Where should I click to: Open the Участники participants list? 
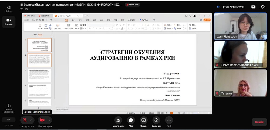(x=118, y=120)
